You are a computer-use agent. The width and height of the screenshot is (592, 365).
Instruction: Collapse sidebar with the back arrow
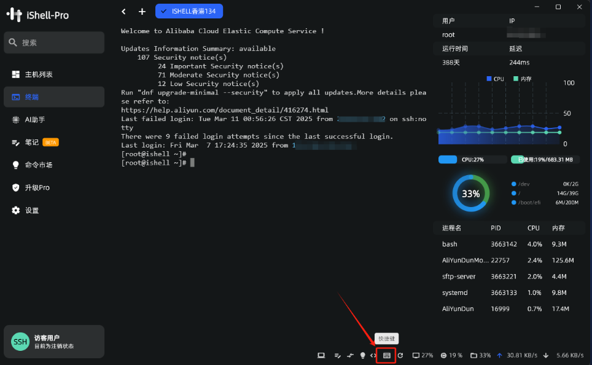click(123, 12)
